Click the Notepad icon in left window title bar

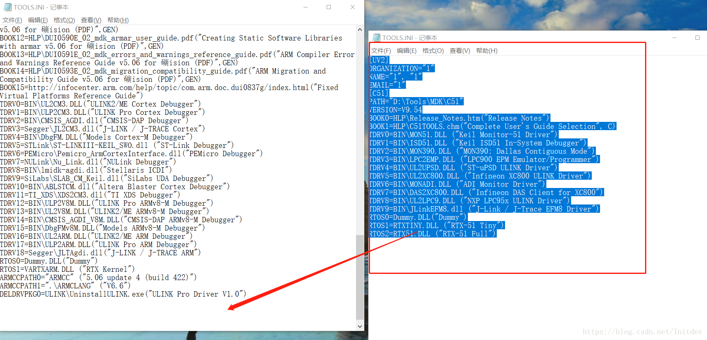(x=7, y=7)
